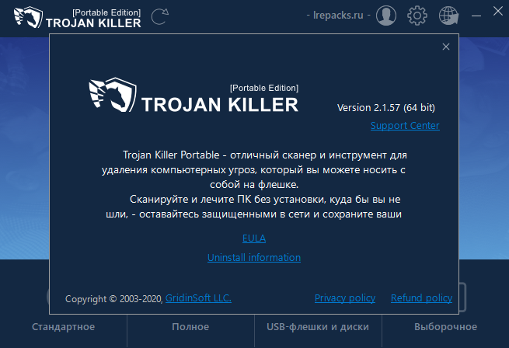Click the Version 2.1.57 (64 bit) text
The image size is (509, 348).
[386, 108]
